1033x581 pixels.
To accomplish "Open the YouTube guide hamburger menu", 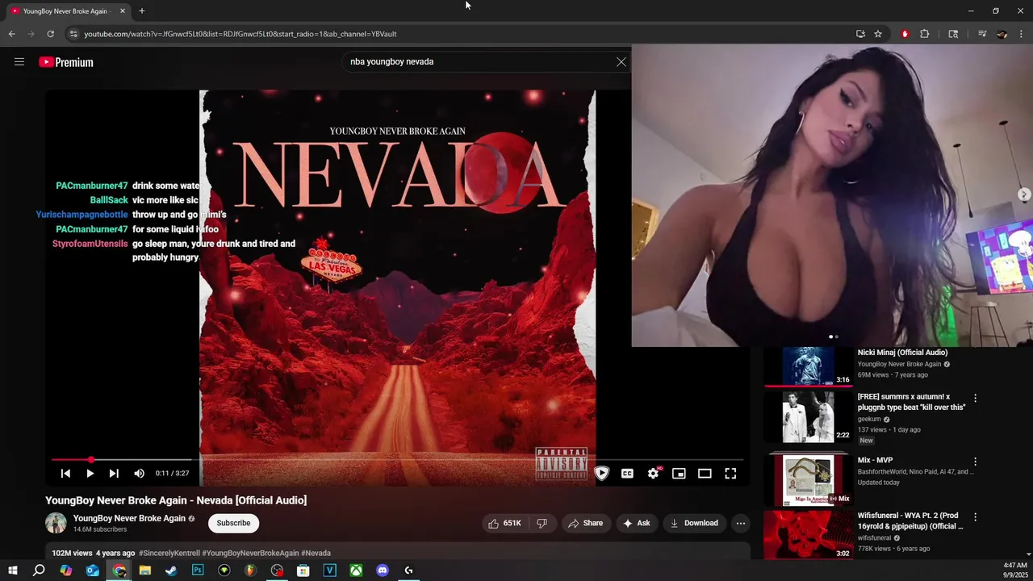I will (19, 62).
